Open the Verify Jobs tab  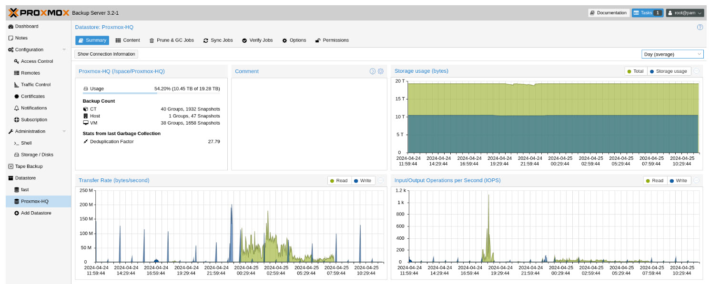[x=257, y=40]
